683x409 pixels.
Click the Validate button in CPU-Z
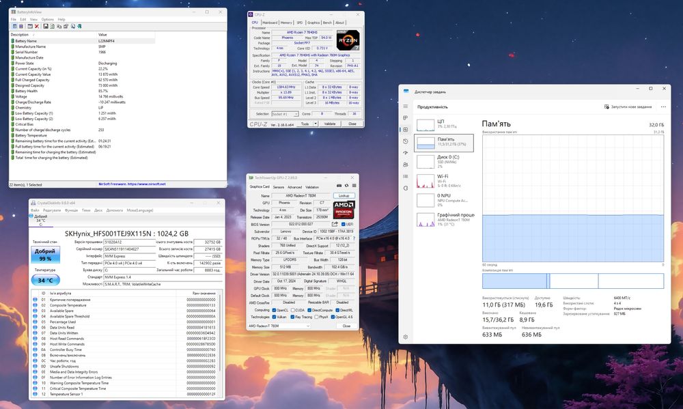pyautogui.click(x=330, y=124)
